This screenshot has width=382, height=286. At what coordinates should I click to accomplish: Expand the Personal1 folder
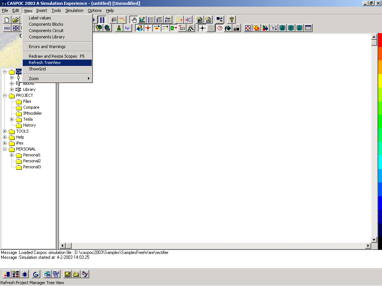coord(12,155)
